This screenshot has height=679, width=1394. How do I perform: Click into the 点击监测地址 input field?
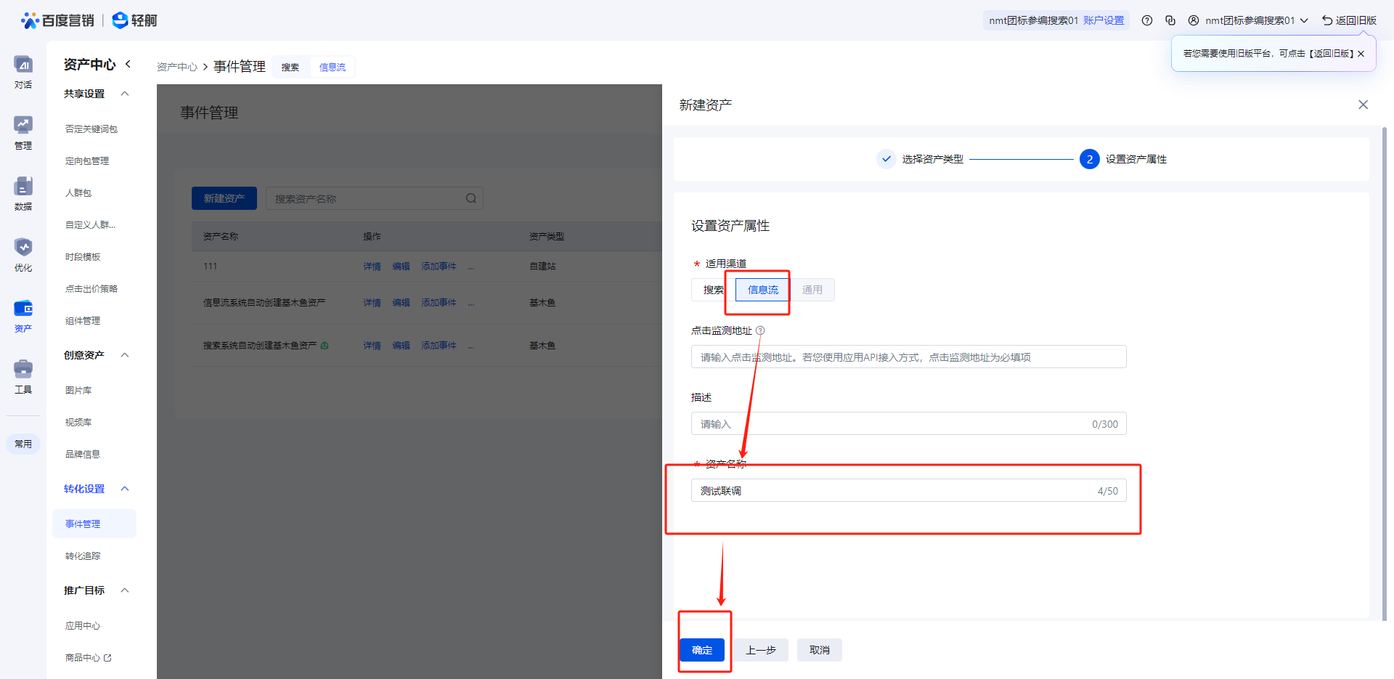pyautogui.click(x=908, y=357)
